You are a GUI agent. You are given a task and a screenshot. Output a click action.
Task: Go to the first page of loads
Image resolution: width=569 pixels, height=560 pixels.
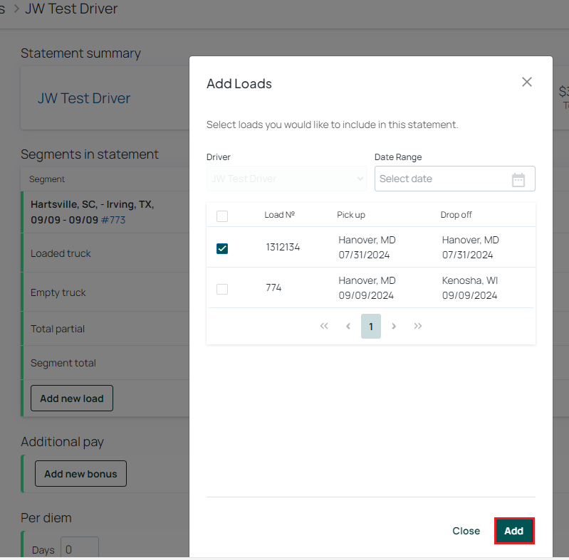tap(324, 326)
